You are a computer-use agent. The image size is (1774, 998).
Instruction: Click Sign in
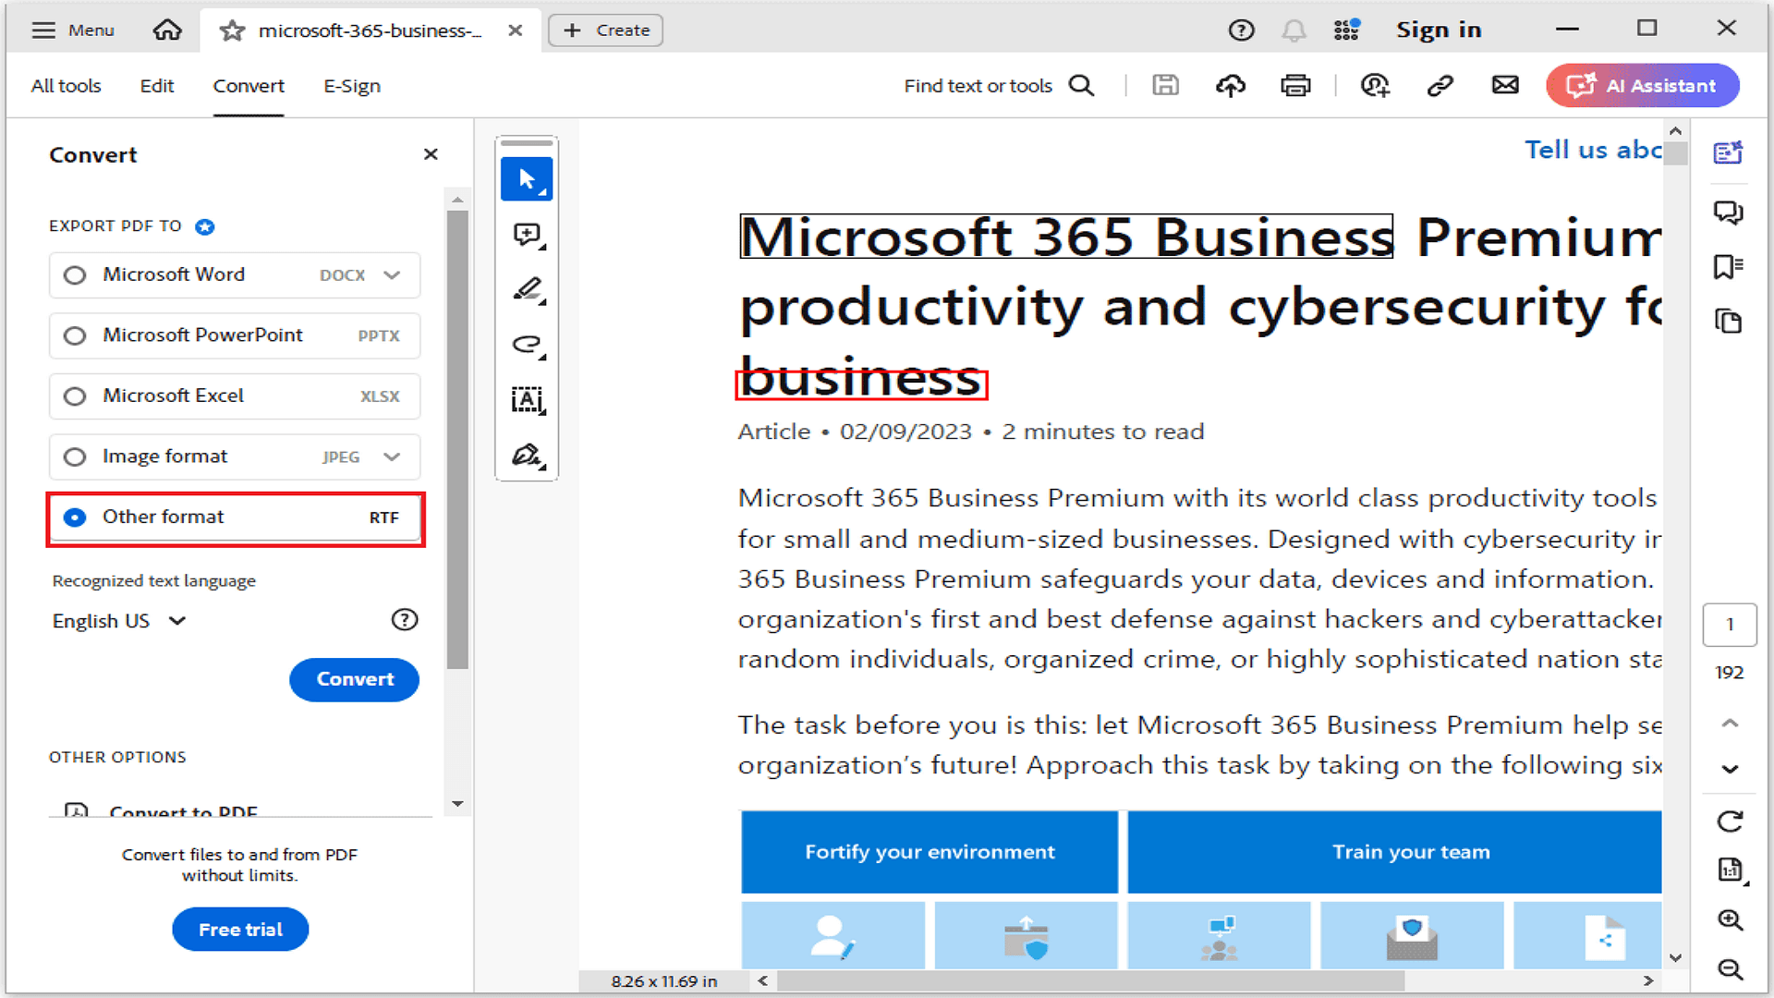pos(1439,30)
